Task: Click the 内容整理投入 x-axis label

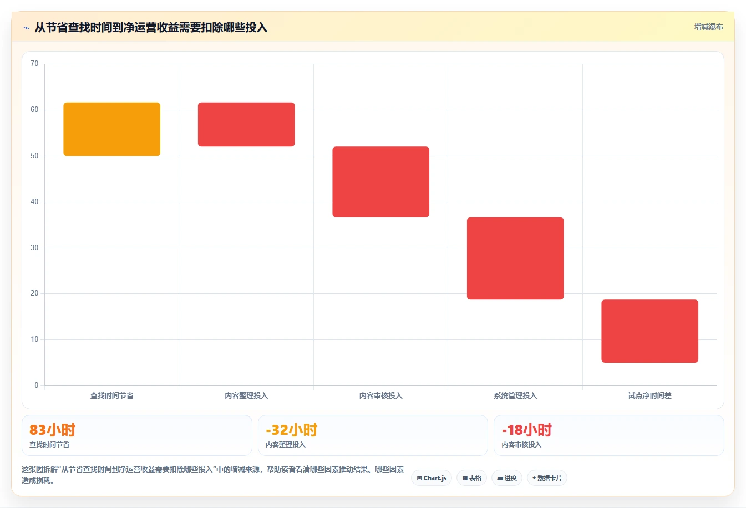Action: pyautogui.click(x=246, y=395)
